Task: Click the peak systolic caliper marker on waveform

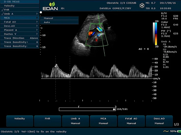Action: [x=56, y=65]
